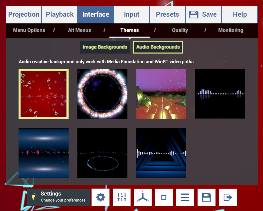Click the floppy disk icon in bottom toolbar
The height and width of the screenshot is (211, 263).
click(206, 197)
